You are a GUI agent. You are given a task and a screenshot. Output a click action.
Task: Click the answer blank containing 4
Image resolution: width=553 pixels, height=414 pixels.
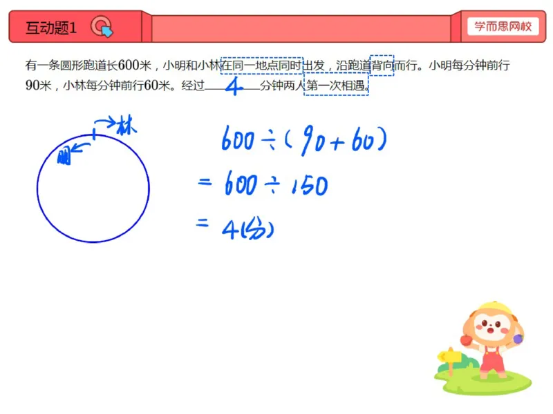(x=232, y=86)
